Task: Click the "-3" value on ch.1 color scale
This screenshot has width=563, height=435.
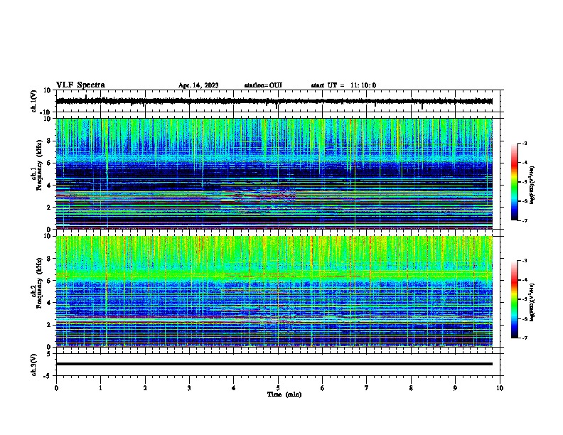Action: (x=524, y=144)
